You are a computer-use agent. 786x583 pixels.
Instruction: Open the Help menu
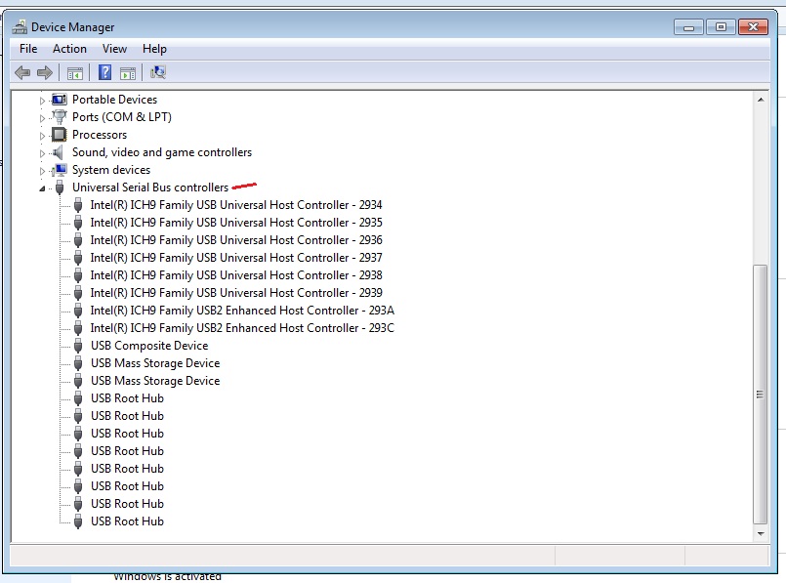tap(154, 49)
